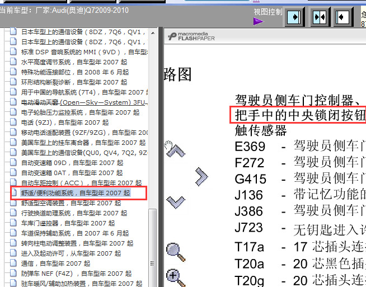Click the J386 component code
Viewport: 366px width, 287px height.
coord(249,211)
